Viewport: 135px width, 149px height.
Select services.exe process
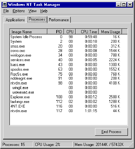[x=69, y=60]
